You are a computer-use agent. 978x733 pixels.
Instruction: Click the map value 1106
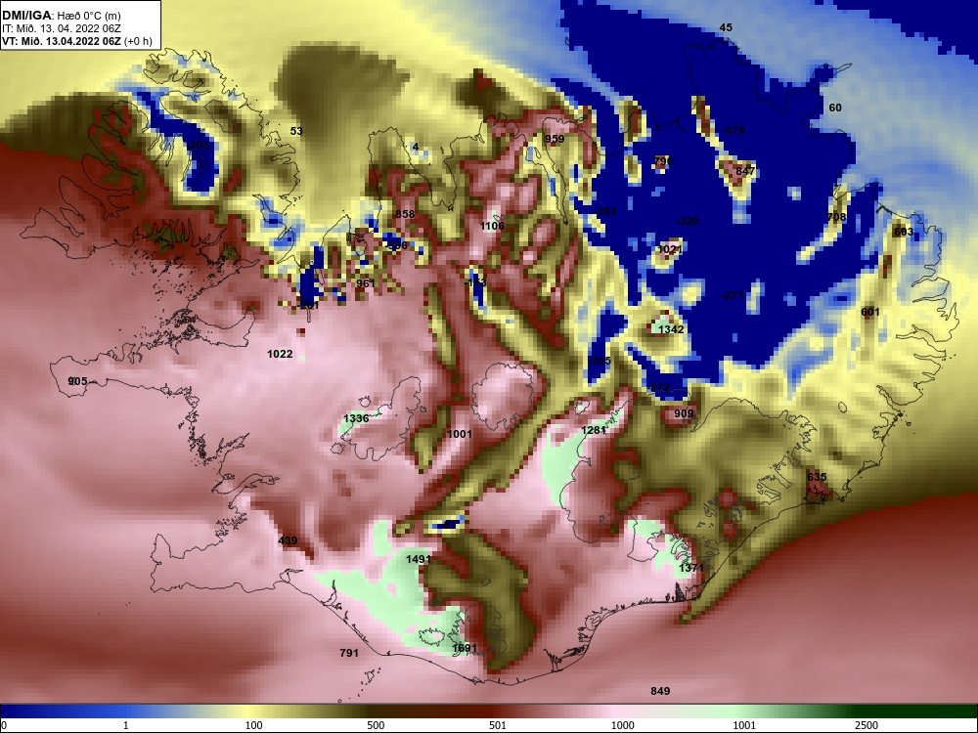492,226
